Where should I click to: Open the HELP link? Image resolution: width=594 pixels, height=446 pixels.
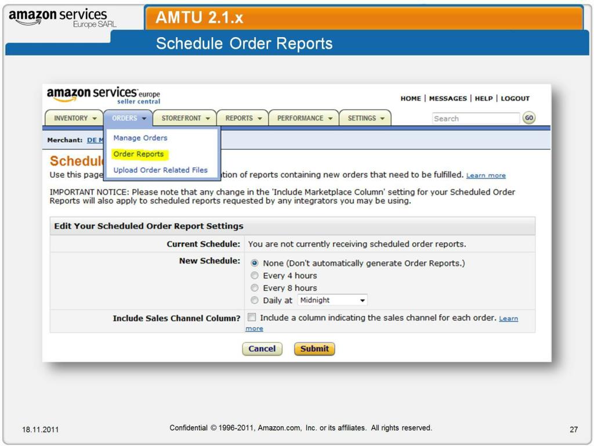pyautogui.click(x=484, y=99)
